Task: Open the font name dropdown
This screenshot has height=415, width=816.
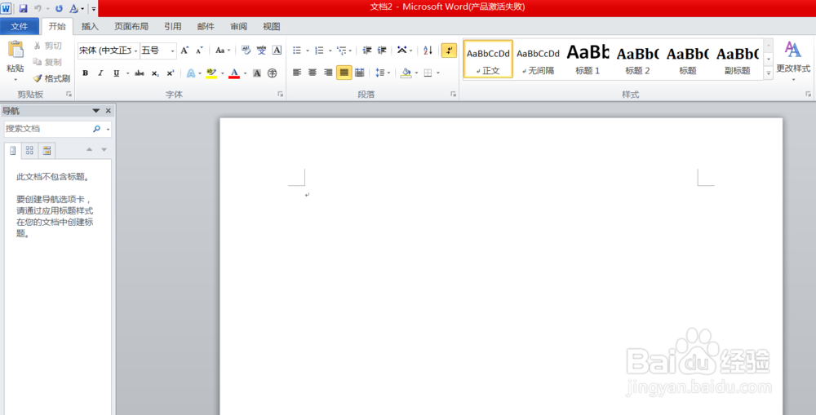Action: [135, 51]
